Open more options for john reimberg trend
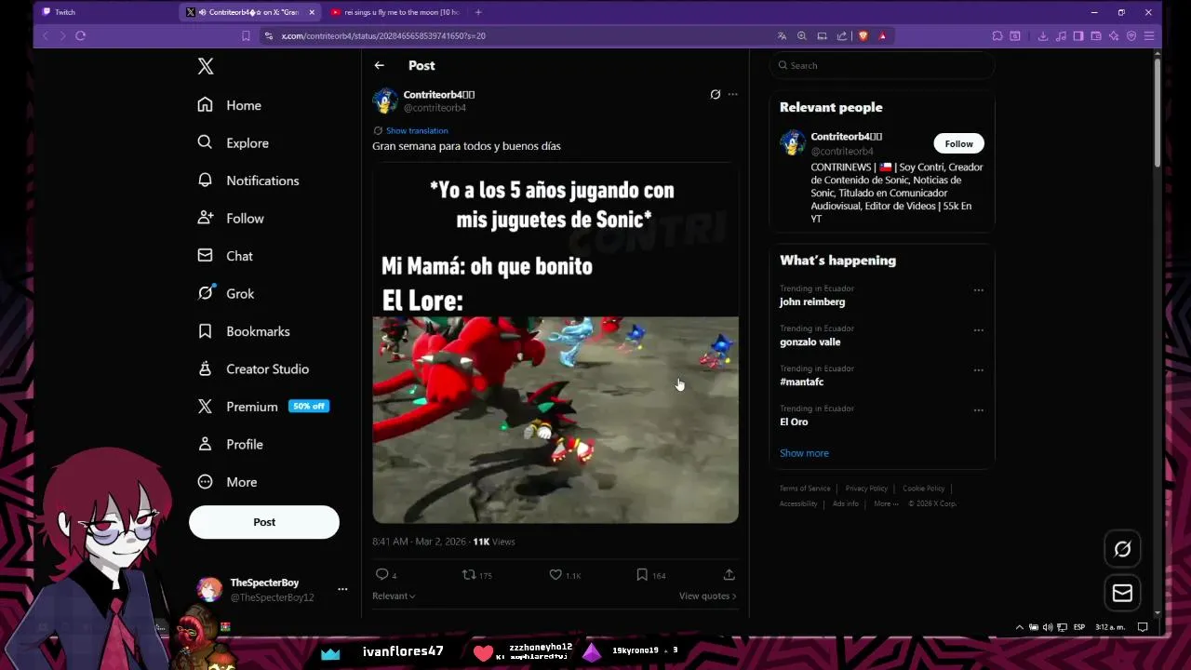The width and height of the screenshot is (1191, 670). point(978,290)
